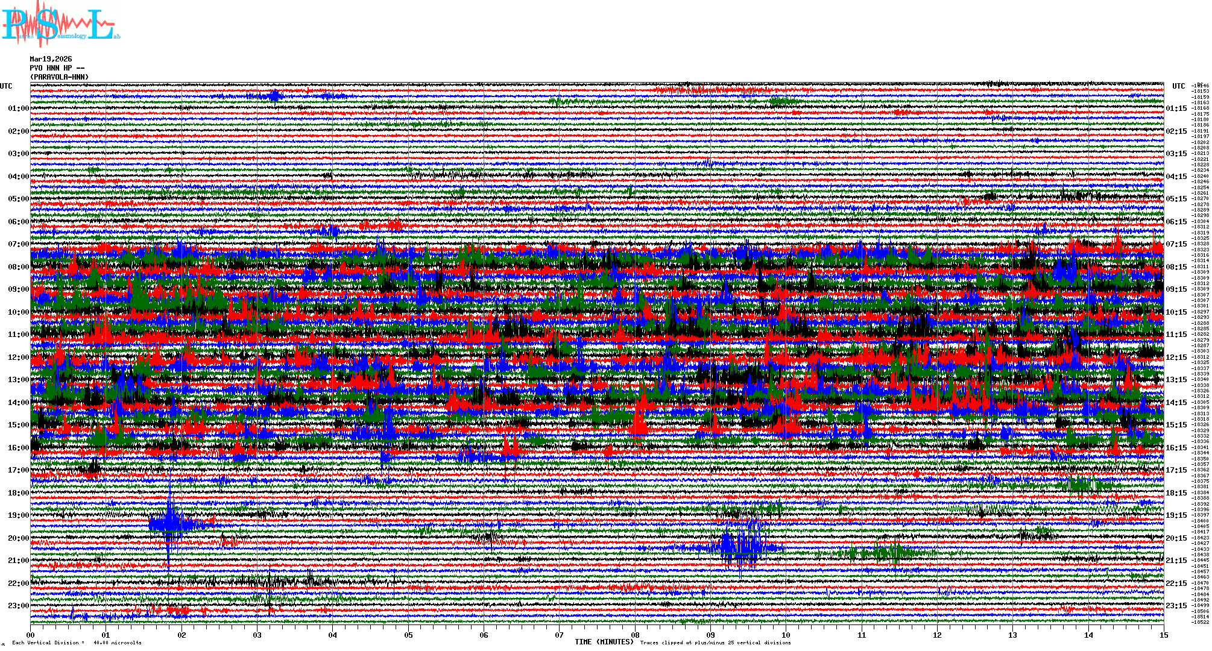
Task: Click the TIME (MINUTES) axis title
Action: tap(604, 642)
